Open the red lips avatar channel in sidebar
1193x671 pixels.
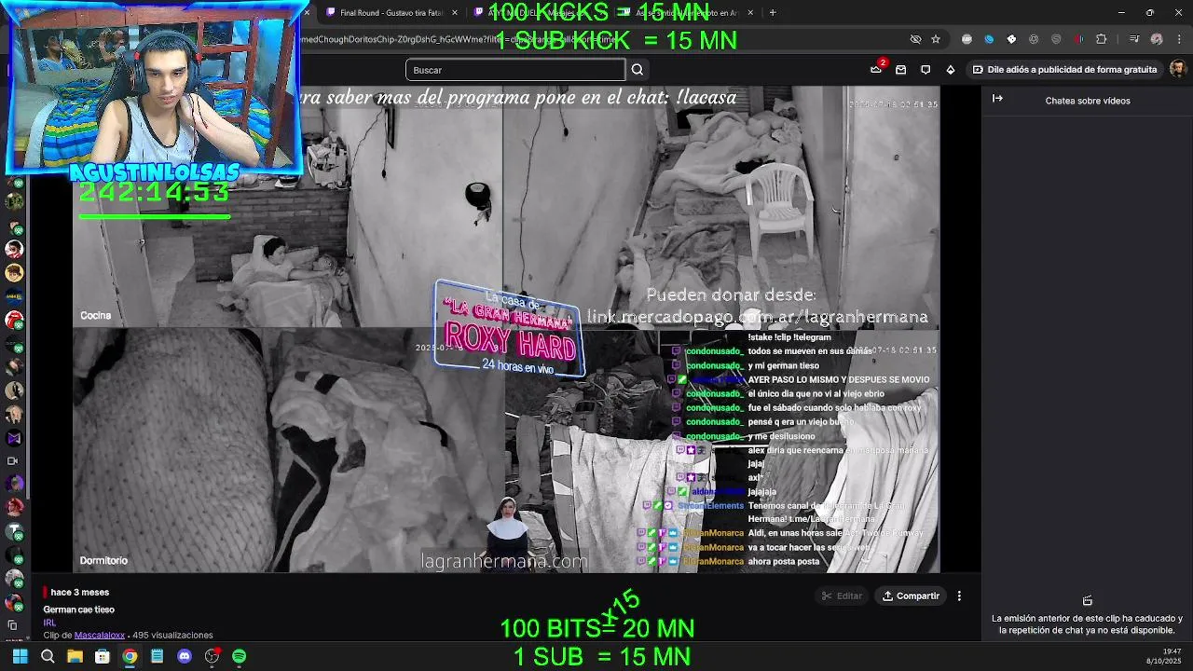(x=14, y=320)
